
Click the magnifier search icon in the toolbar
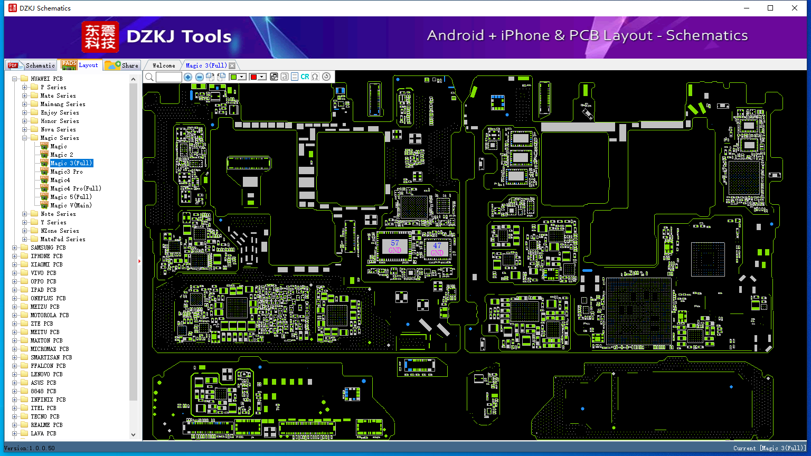[149, 77]
